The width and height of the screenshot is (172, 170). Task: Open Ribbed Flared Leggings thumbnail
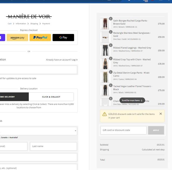tap(105, 50)
